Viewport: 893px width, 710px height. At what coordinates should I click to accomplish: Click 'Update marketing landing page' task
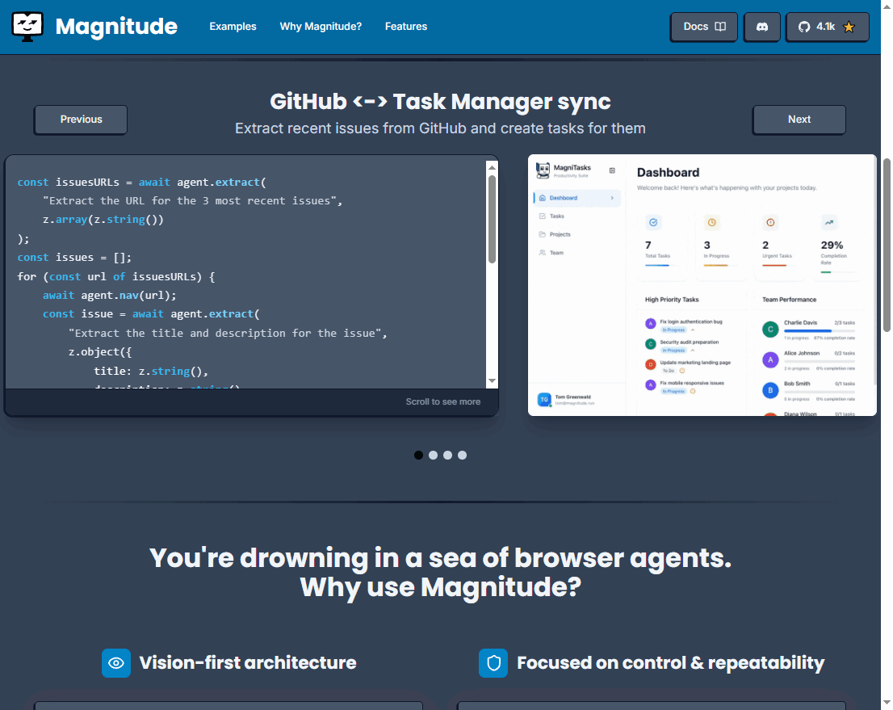point(695,363)
